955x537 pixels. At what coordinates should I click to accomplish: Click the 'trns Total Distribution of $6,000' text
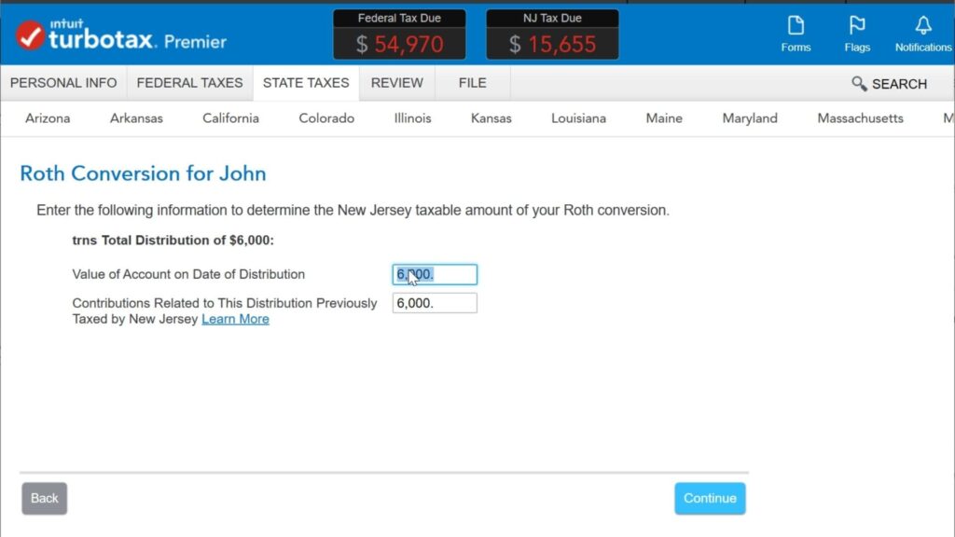(x=173, y=241)
